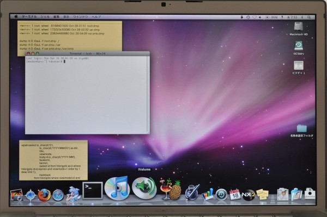Viewport: 327px width, 217px height.
Task: Select the 名称未設定フォルダ folder on desktop
Action: click(x=302, y=131)
